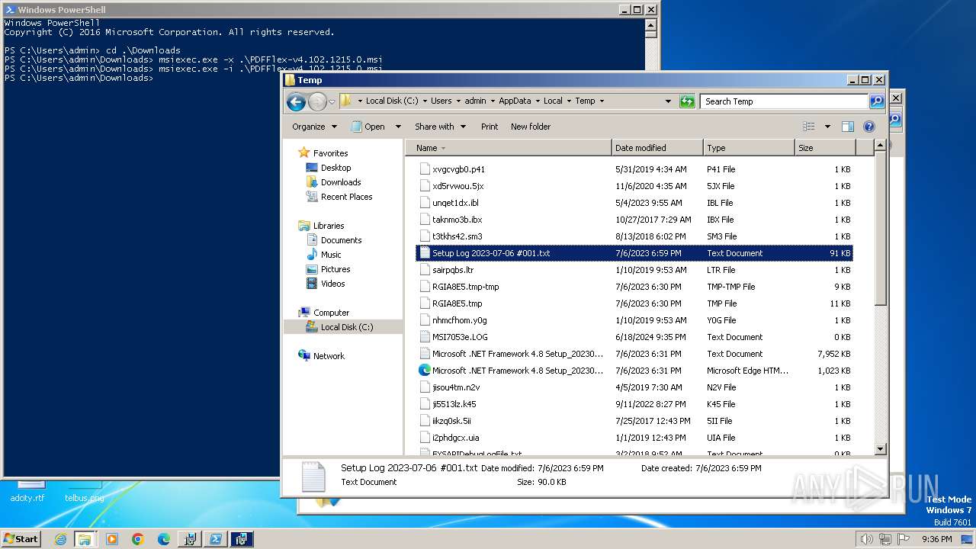Open address bar previous locations dropdown
This screenshot has height=549, width=976.
669,101
